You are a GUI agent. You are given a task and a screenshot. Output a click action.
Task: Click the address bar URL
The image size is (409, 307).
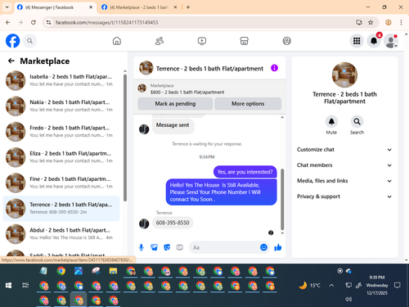[x=106, y=22]
